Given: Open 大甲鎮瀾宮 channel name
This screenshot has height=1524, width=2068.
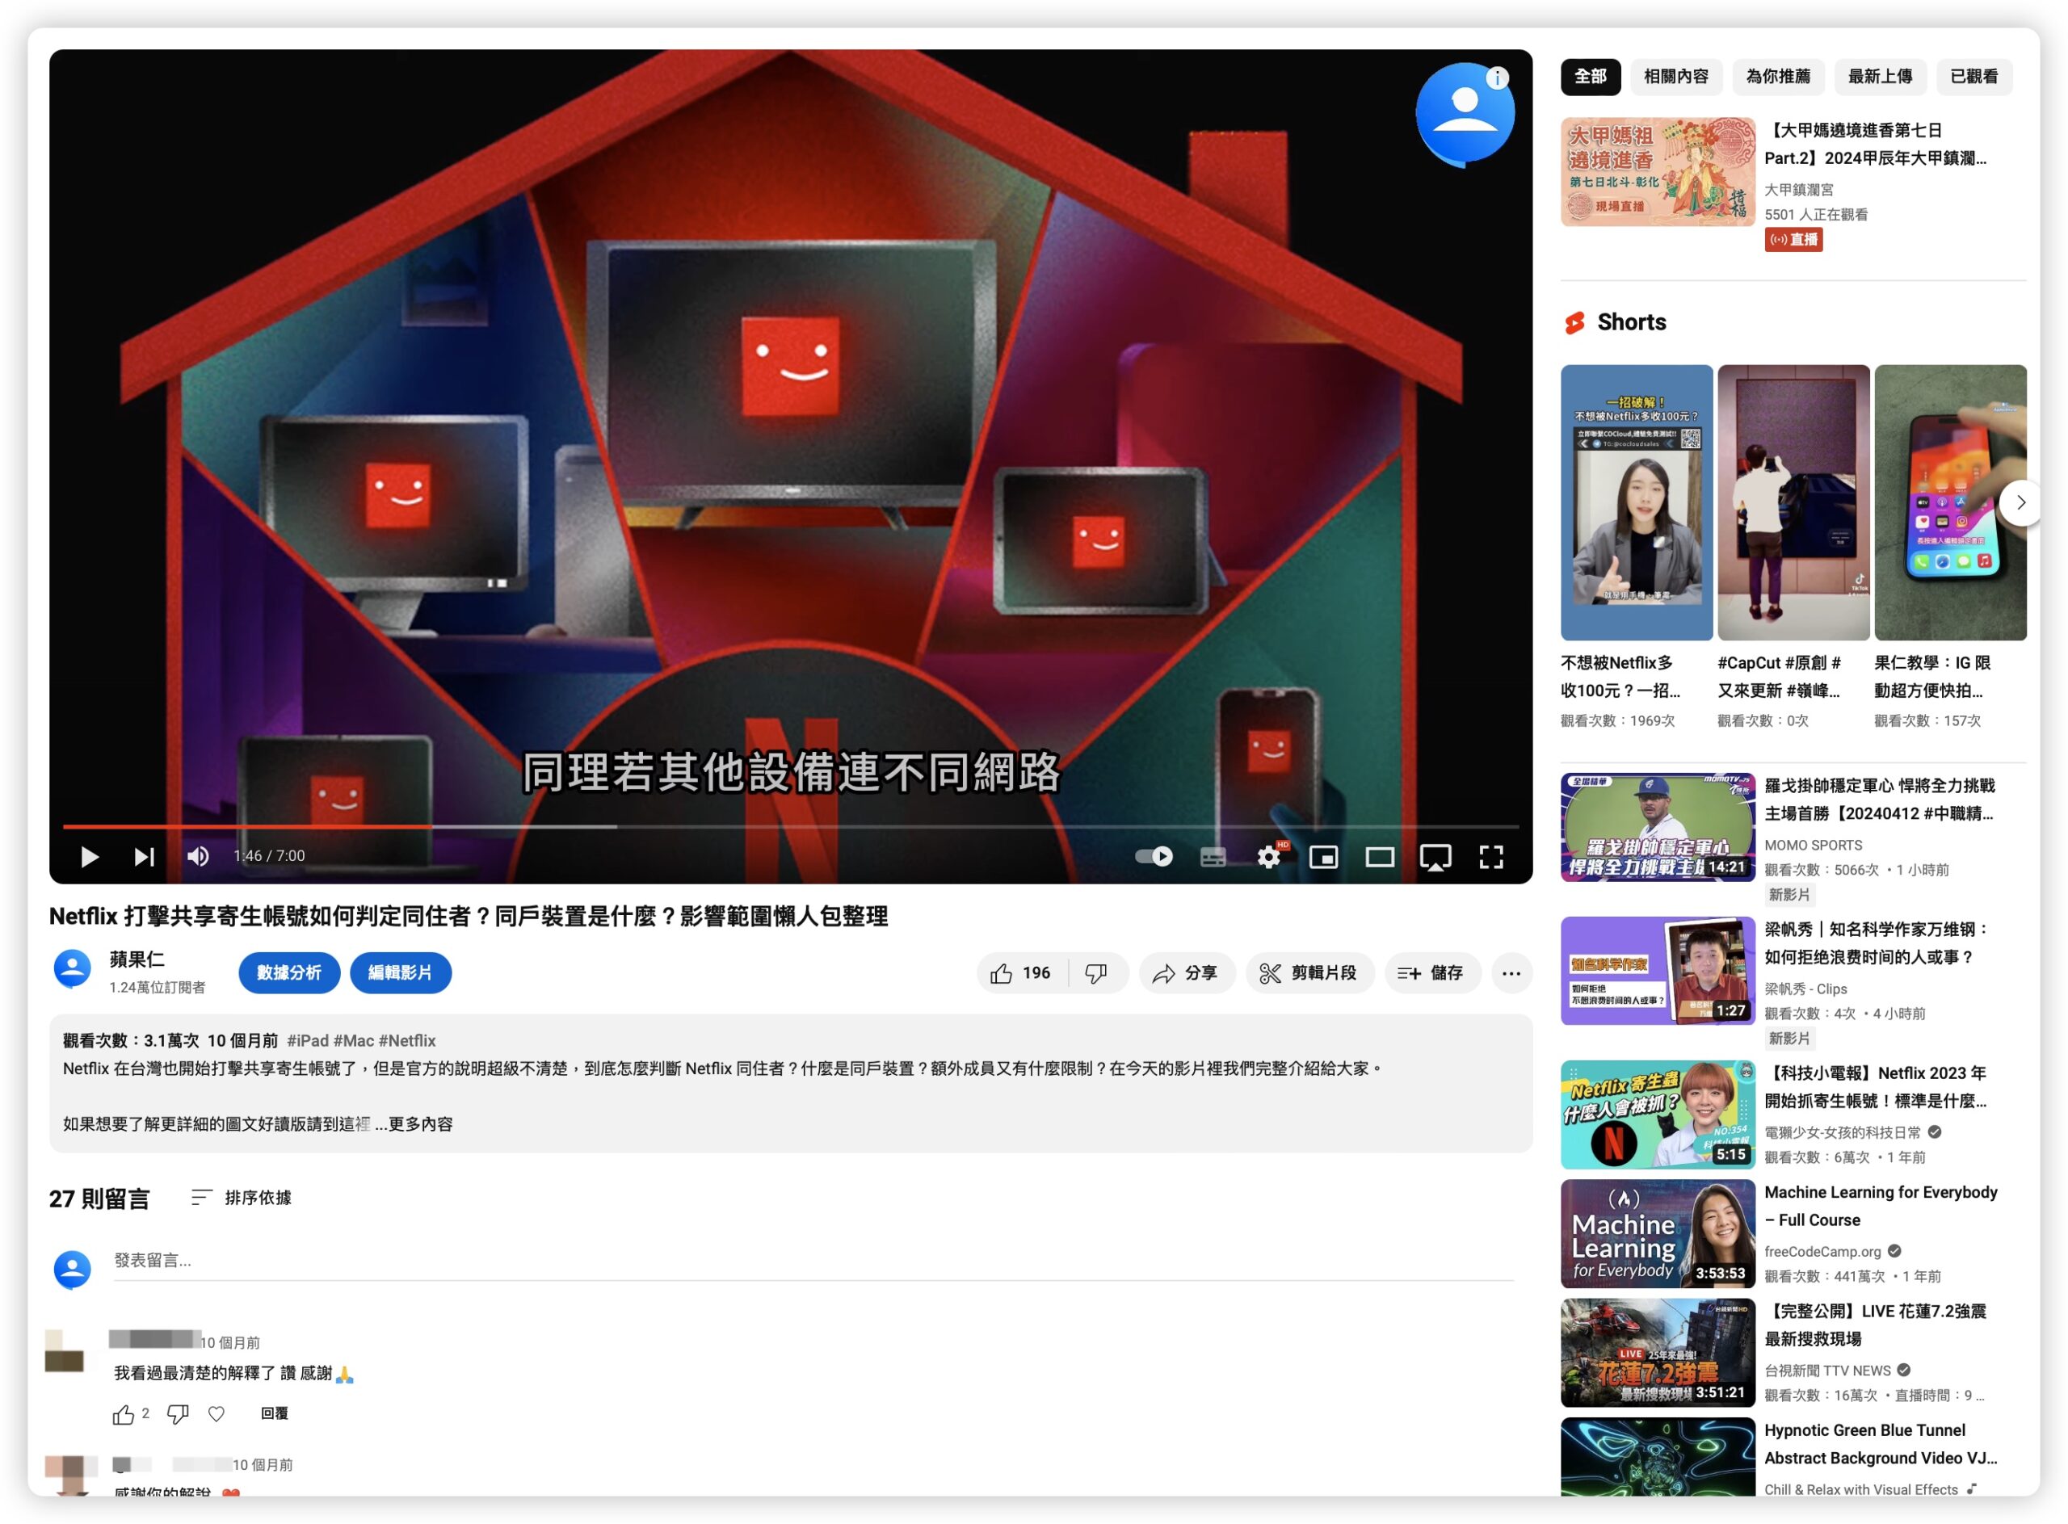Looking at the screenshot, I should click(x=1798, y=190).
